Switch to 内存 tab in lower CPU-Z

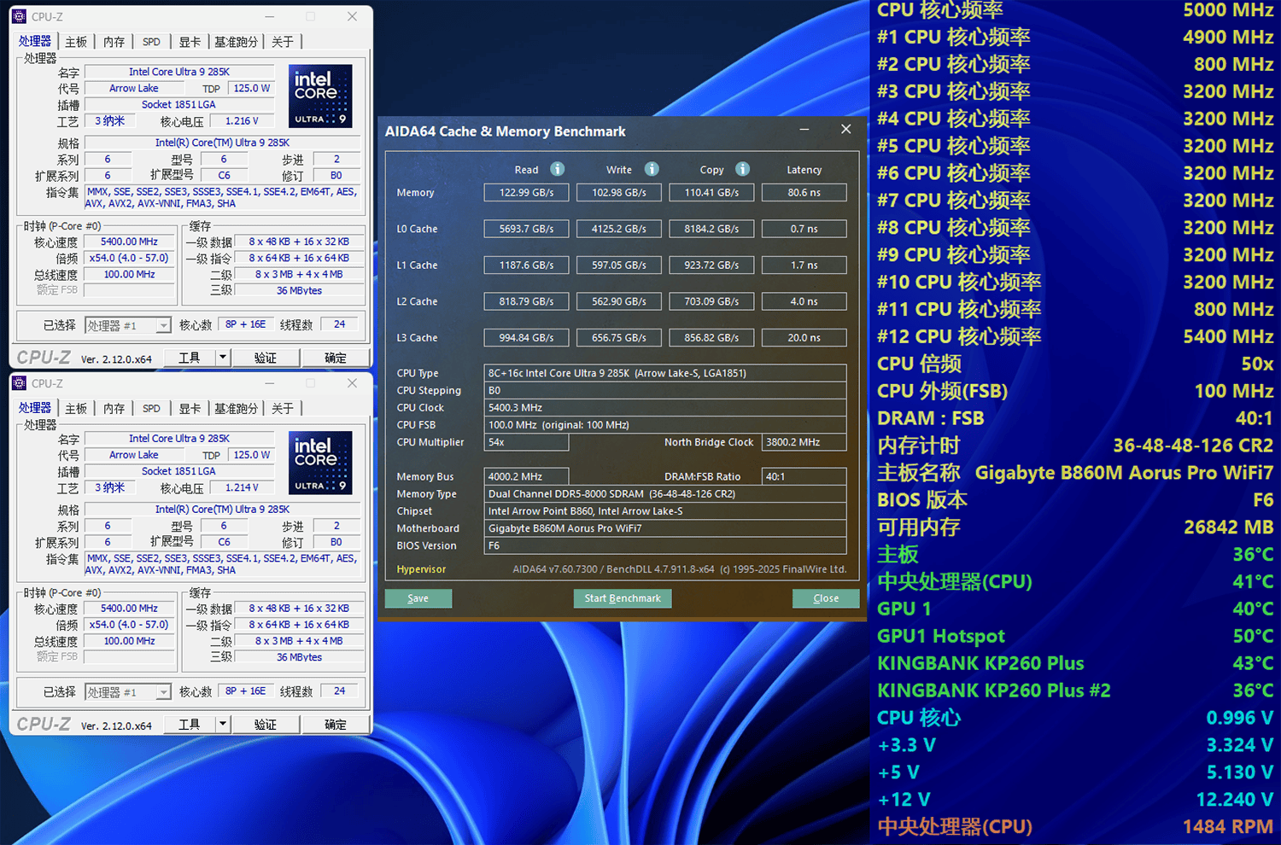point(114,409)
